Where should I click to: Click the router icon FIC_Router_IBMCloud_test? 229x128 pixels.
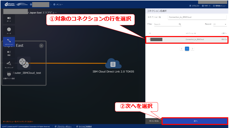coord(24,63)
